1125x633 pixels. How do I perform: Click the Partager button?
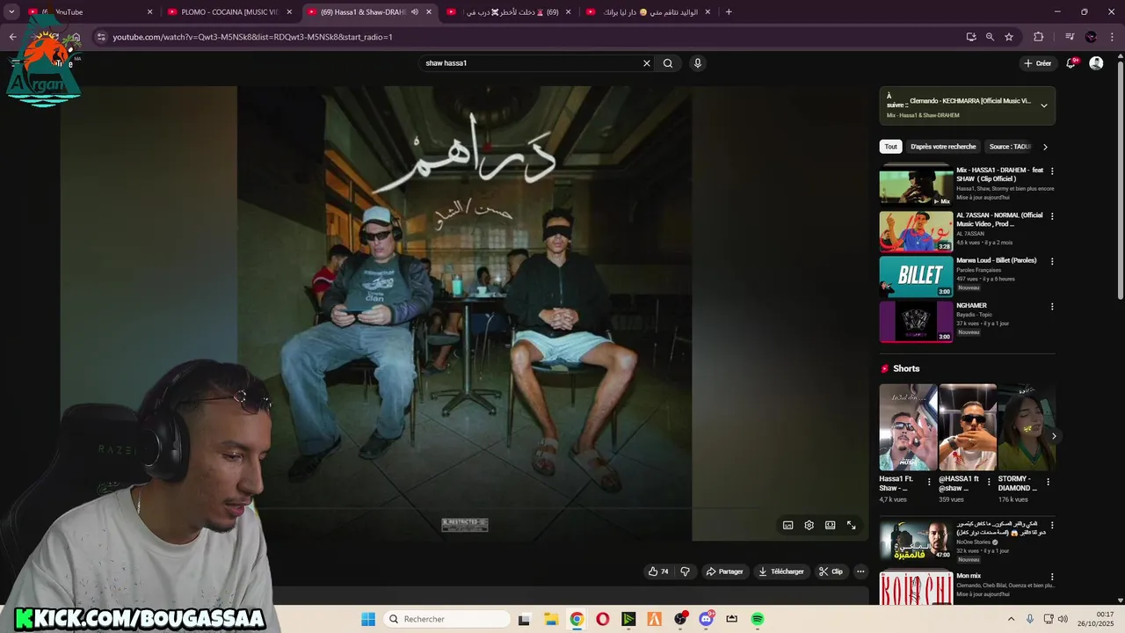pos(725,571)
